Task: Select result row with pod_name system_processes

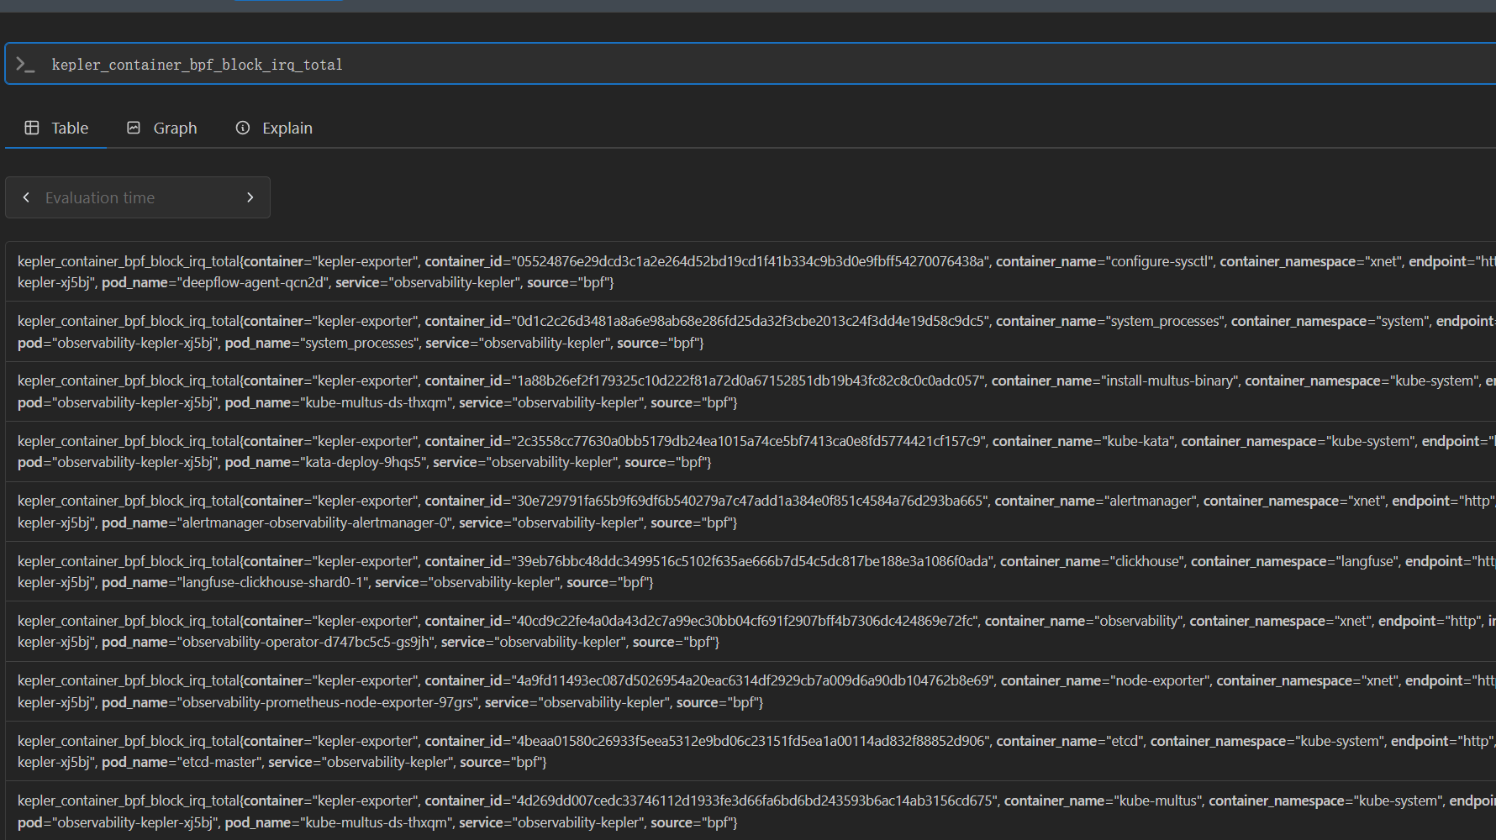Action: tap(751, 332)
